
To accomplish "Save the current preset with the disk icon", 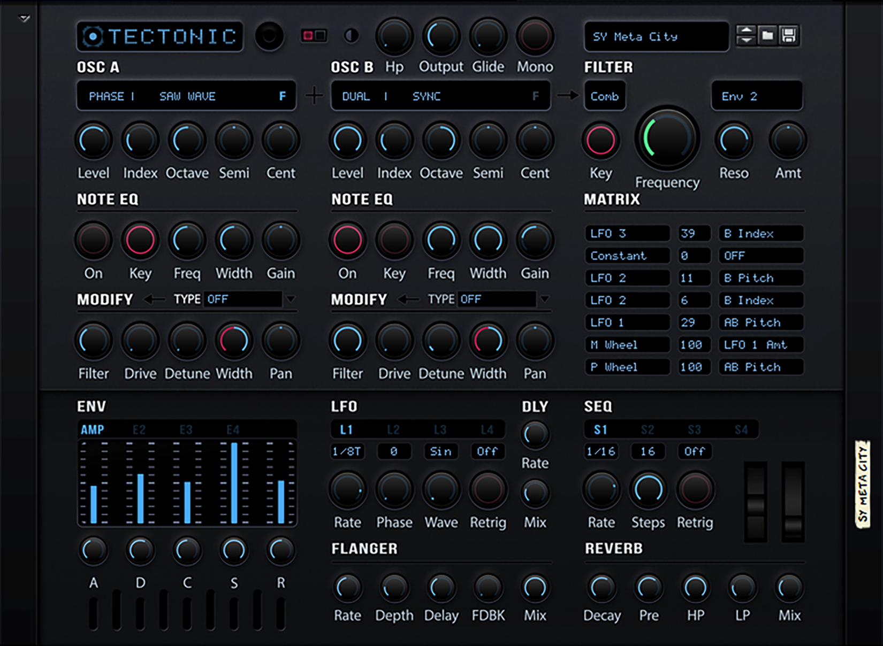I will [x=788, y=36].
